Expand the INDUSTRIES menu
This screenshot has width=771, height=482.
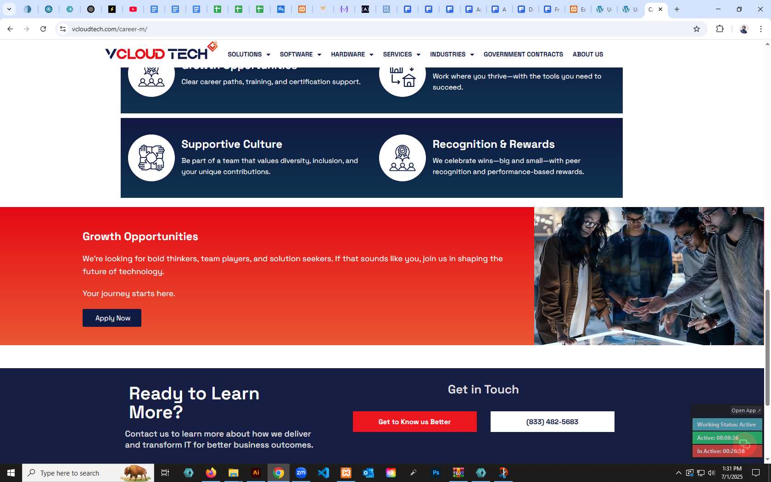452,54
